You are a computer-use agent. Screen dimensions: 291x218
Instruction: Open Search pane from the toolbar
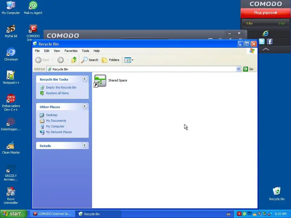[x=90, y=60]
